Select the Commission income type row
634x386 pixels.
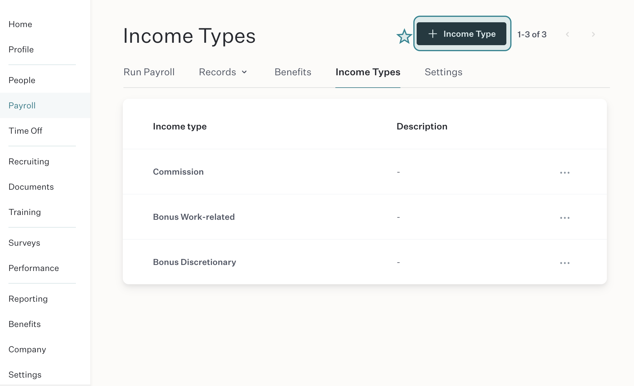(x=178, y=172)
